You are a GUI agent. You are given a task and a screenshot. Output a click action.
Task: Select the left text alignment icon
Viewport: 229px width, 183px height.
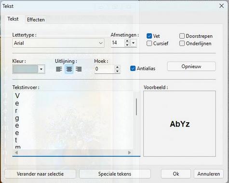point(59,69)
